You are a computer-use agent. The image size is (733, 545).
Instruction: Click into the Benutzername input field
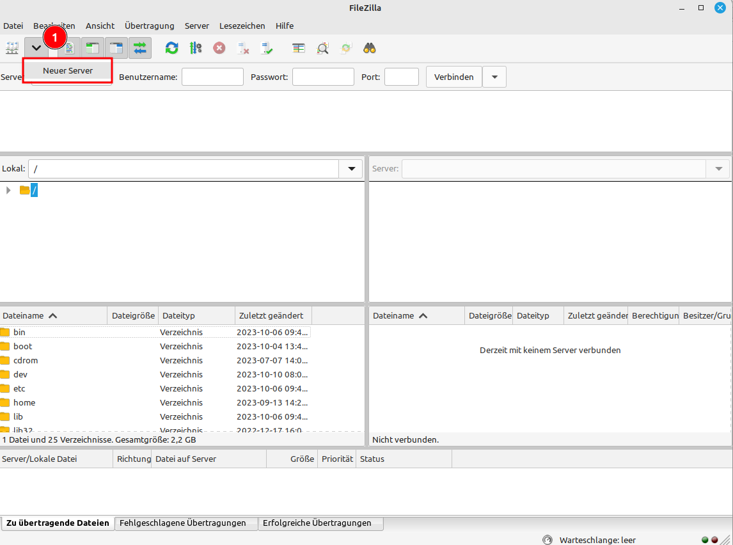[212, 77]
